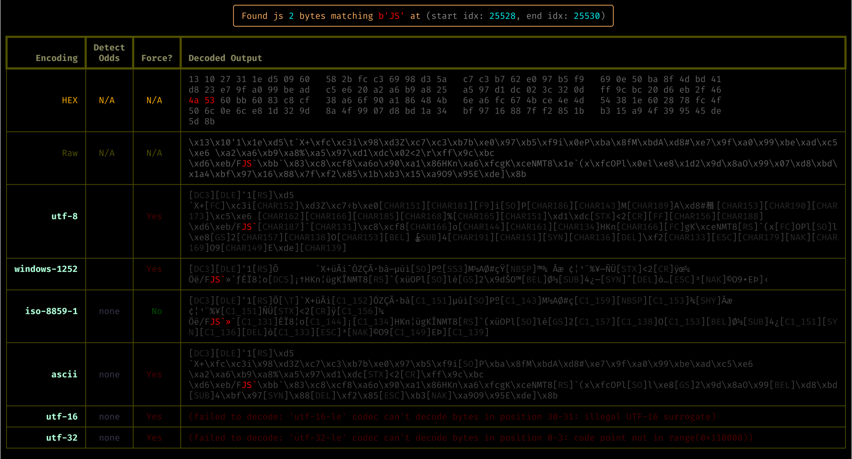Click the green 'No' in iso-8859-1 row
This screenshot has height=459, width=852.
157,311
